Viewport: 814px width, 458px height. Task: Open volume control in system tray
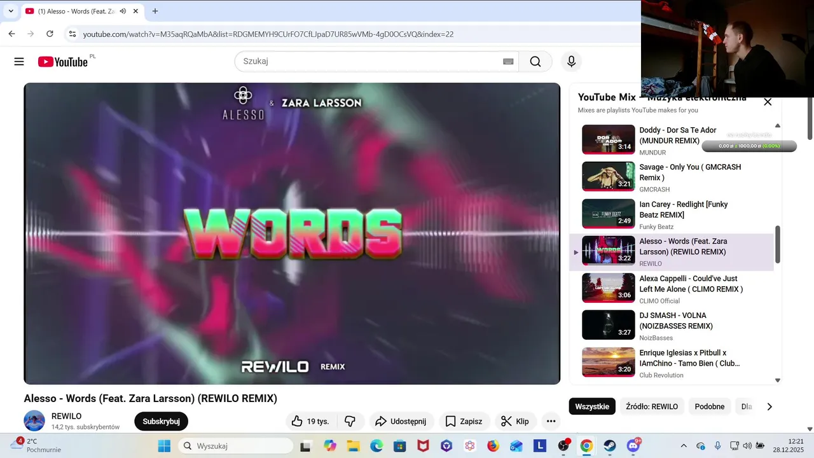(x=747, y=446)
